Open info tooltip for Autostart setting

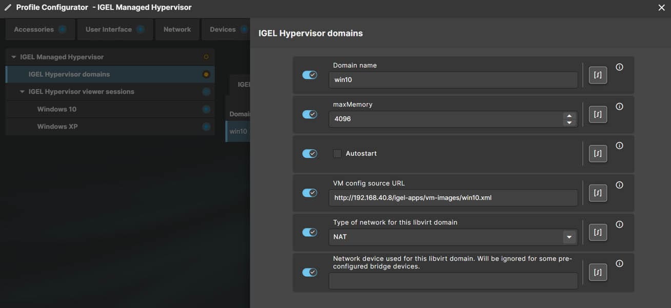click(619, 146)
